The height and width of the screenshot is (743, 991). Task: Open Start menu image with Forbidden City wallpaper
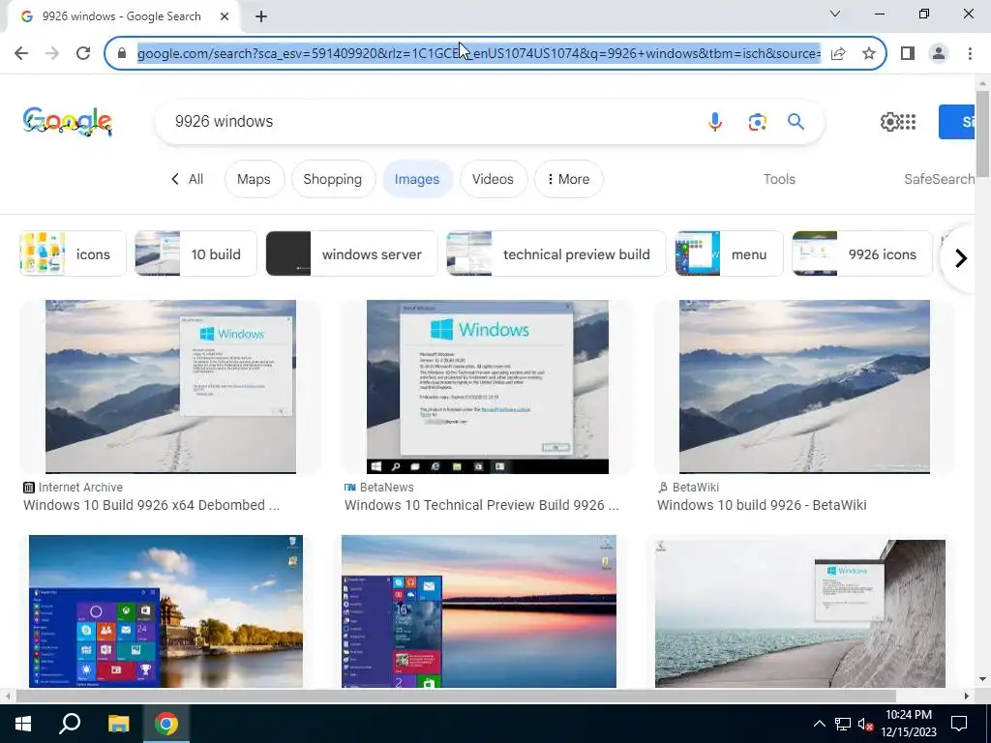pyautogui.click(x=165, y=611)
